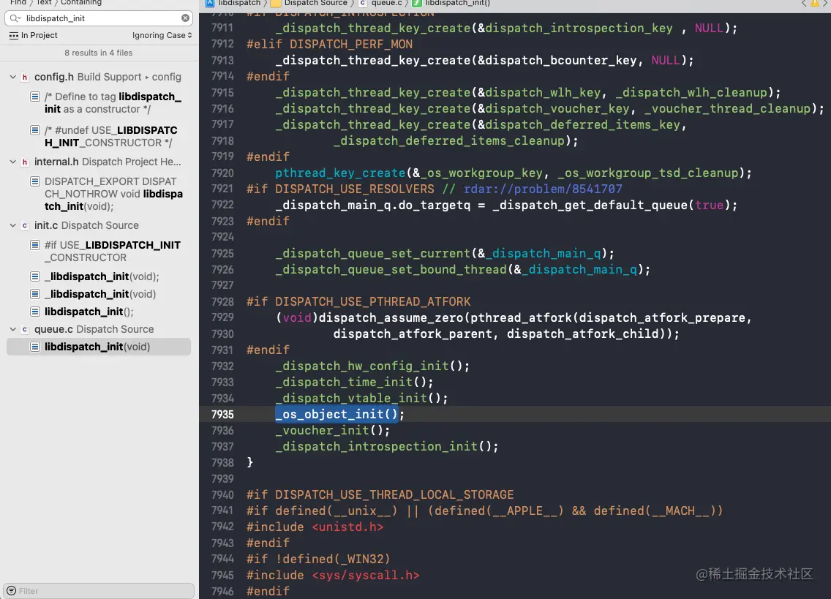831x599 pixels.
Task: Click result icon beside '#if USE_LIBDISPATCH_INIT'
Action: [35, 245]
